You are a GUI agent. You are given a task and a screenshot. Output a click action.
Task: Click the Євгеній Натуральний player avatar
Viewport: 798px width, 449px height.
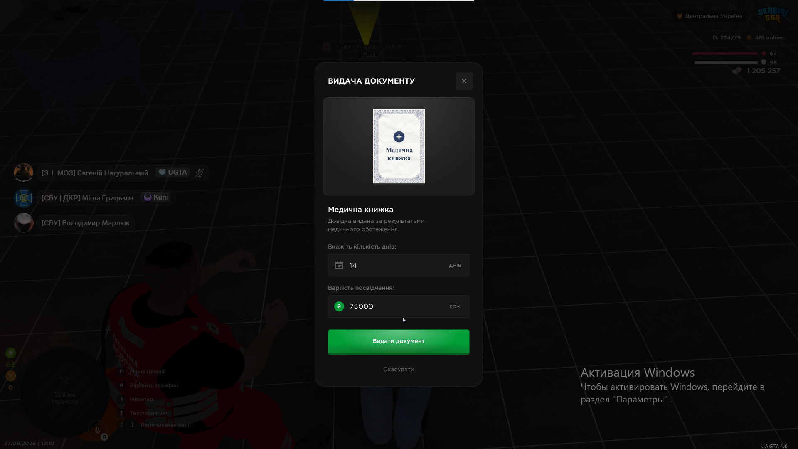[24, 173]
